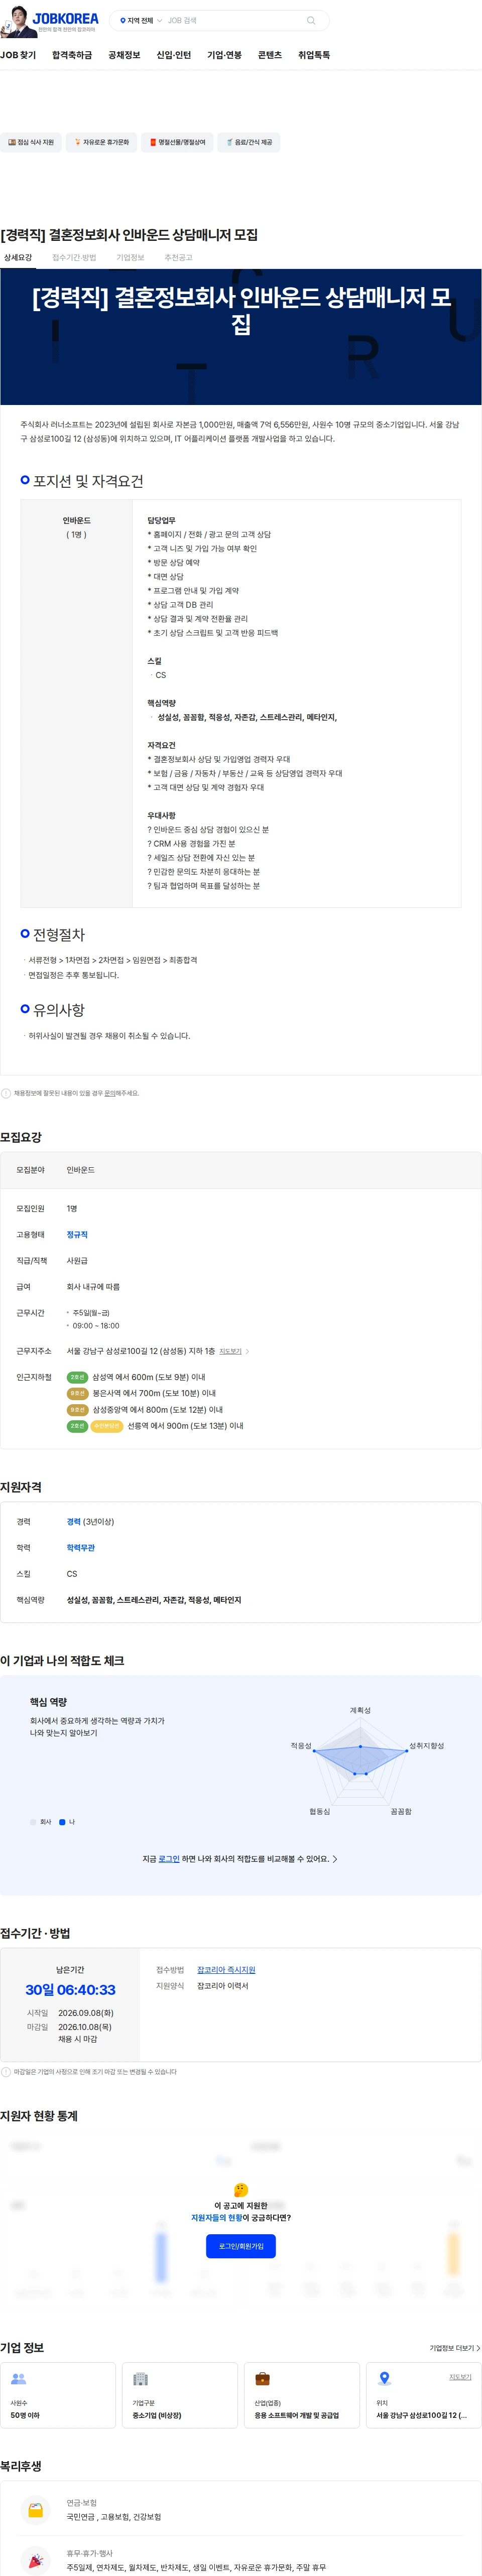Click the JOB 검색 search field
The image size is (482, 2576).
point(232,20)
